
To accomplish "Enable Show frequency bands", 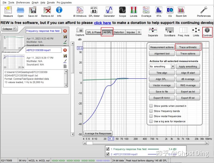I will click(151, 111).
